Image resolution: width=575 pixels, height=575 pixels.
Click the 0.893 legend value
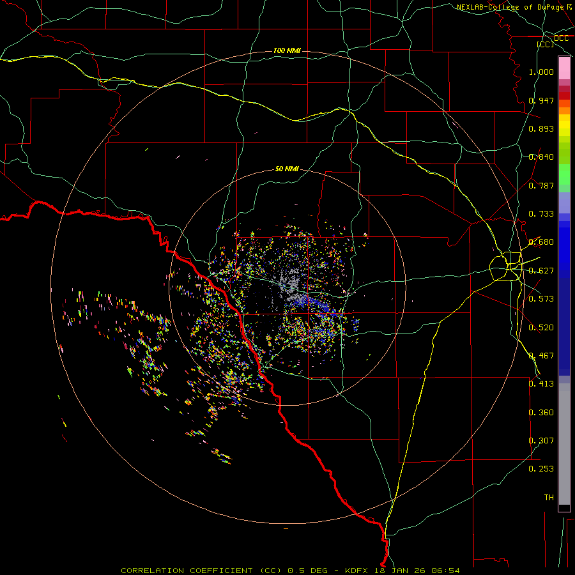pos(541,128)
